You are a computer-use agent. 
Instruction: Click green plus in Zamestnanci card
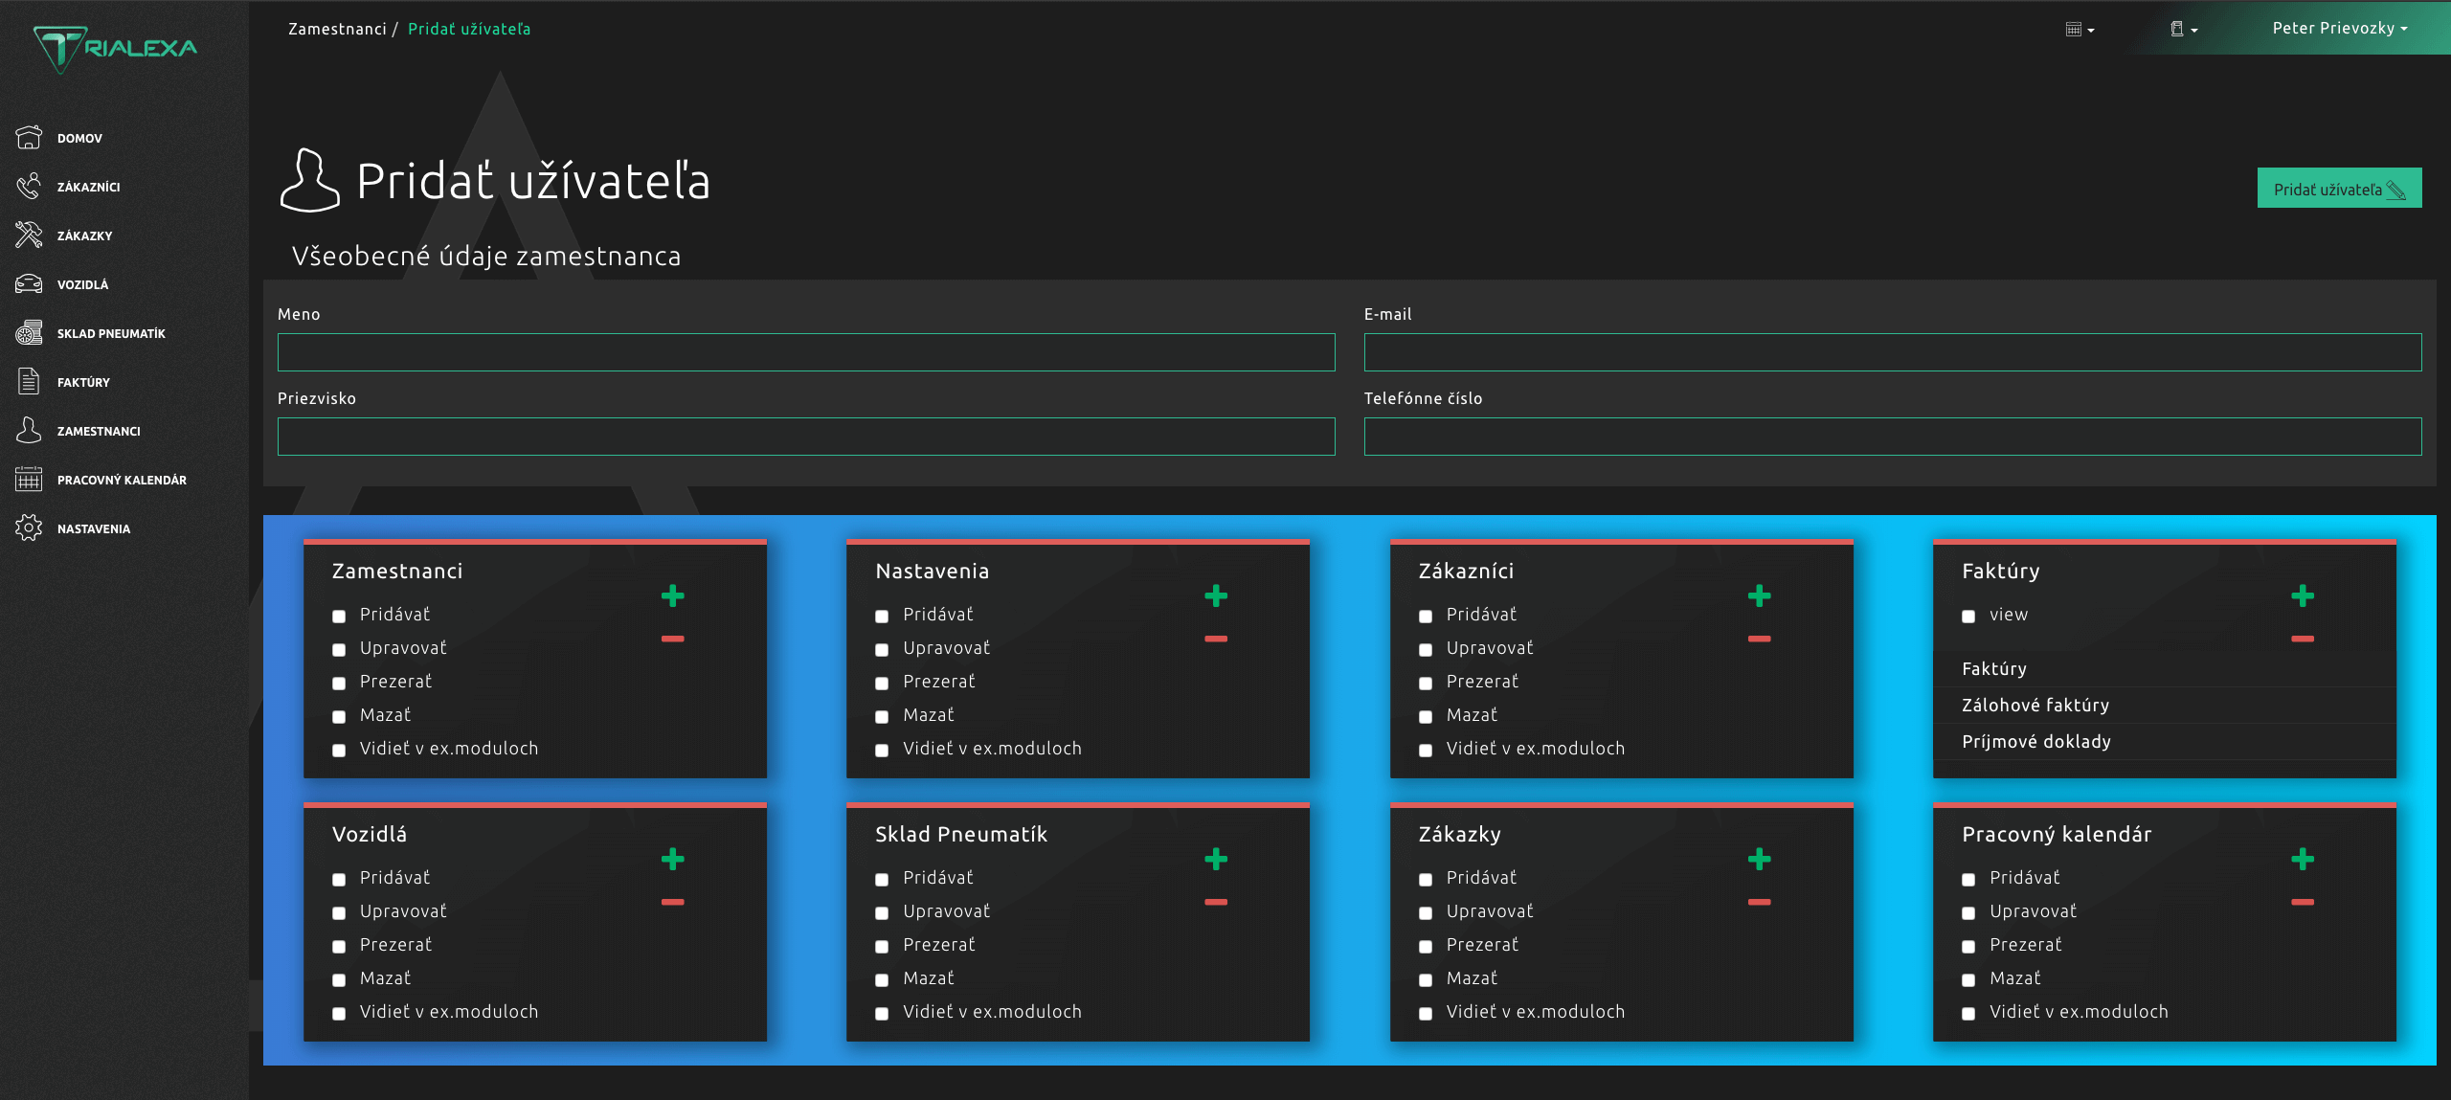(x=672, y=595)
